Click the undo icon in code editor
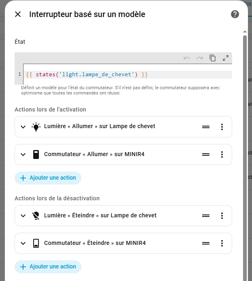This screenshot has width=252, height=281. coord(187,58)
